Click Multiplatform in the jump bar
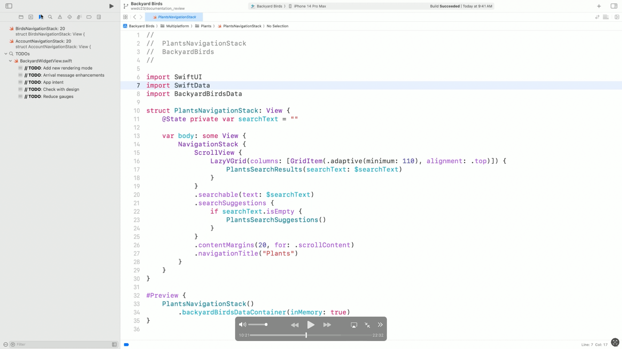 175,26
